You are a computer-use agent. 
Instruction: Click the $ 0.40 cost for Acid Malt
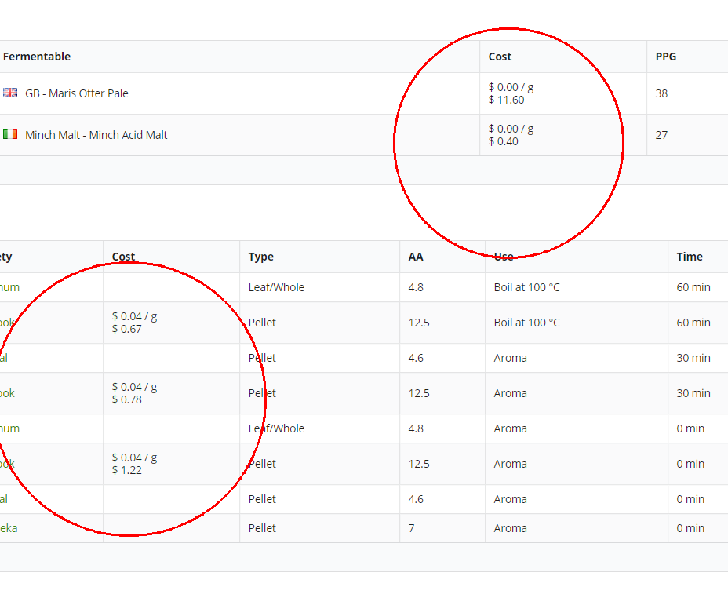tap(503, 141)
